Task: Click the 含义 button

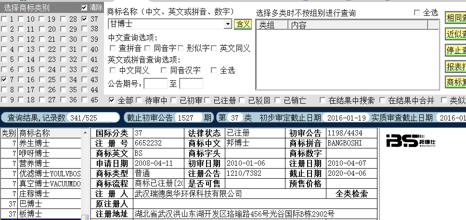Action: pyautogui.click(x=243, y=24)
